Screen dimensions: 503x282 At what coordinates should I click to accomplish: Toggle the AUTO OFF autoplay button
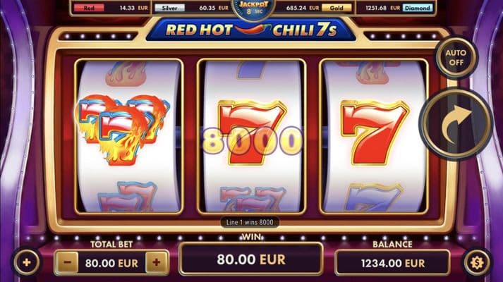pyautogui.click(x=456, y=58)
